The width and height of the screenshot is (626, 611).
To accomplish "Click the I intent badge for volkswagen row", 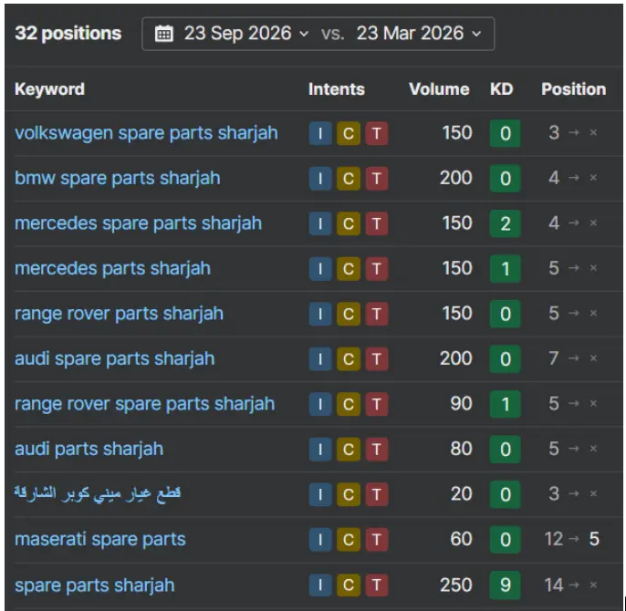I will [320, 133].
